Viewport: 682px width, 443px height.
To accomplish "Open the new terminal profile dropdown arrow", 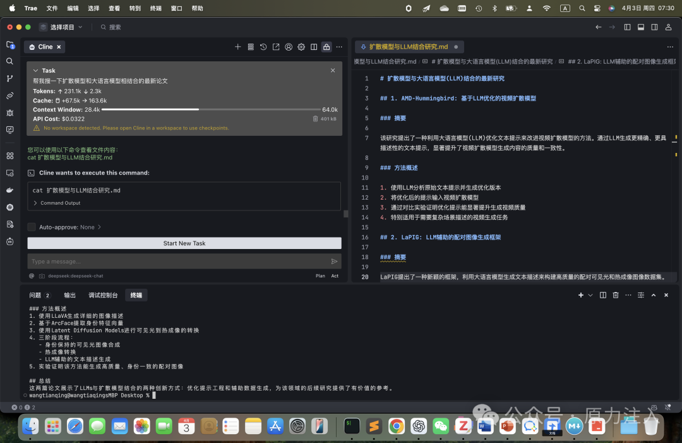I will click(x=590, y=295).
